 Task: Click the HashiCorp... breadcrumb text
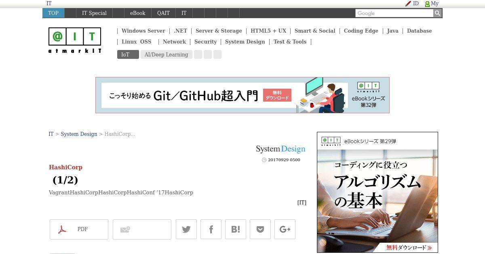pyautogui.click(x=120, y=134)
